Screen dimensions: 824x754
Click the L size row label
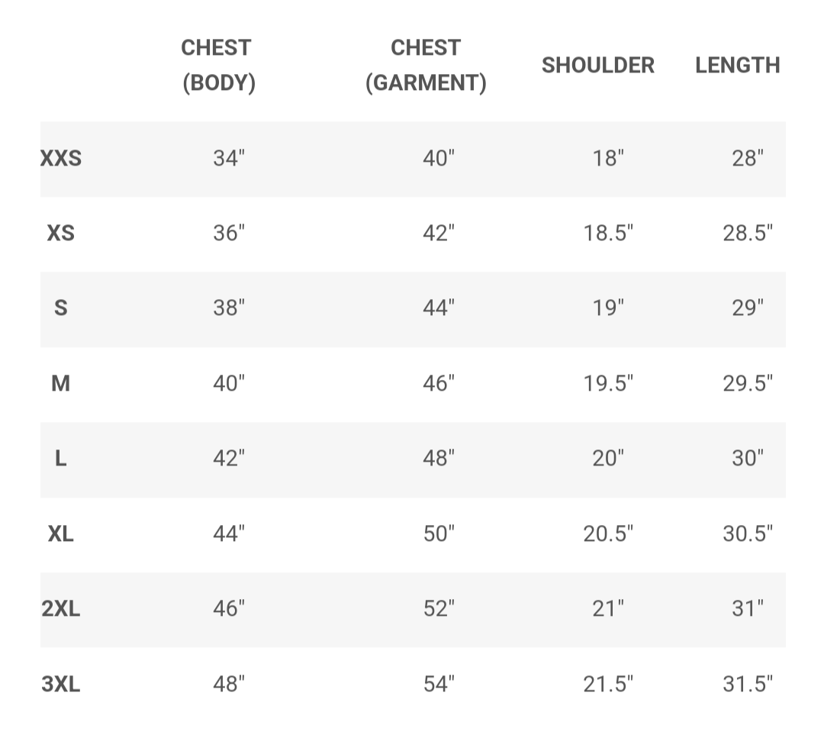tap(61, 459)
